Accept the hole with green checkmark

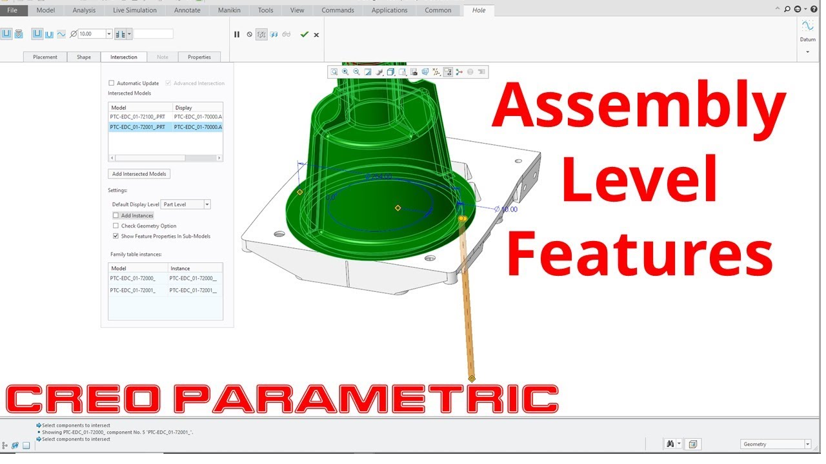pyautogui.click(x=305, y=34)
